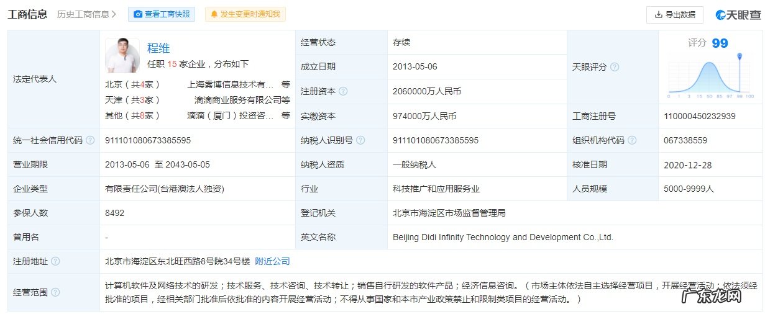
Task: Click help icon next to 天眼评分
Action: coord(615,67)
